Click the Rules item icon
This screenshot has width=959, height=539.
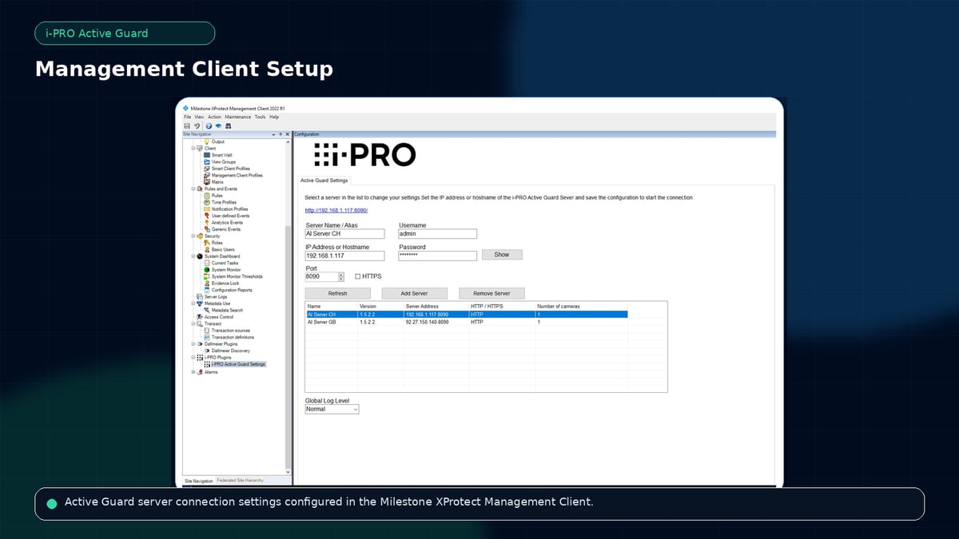pyautogui.click(x=207, y=196)
